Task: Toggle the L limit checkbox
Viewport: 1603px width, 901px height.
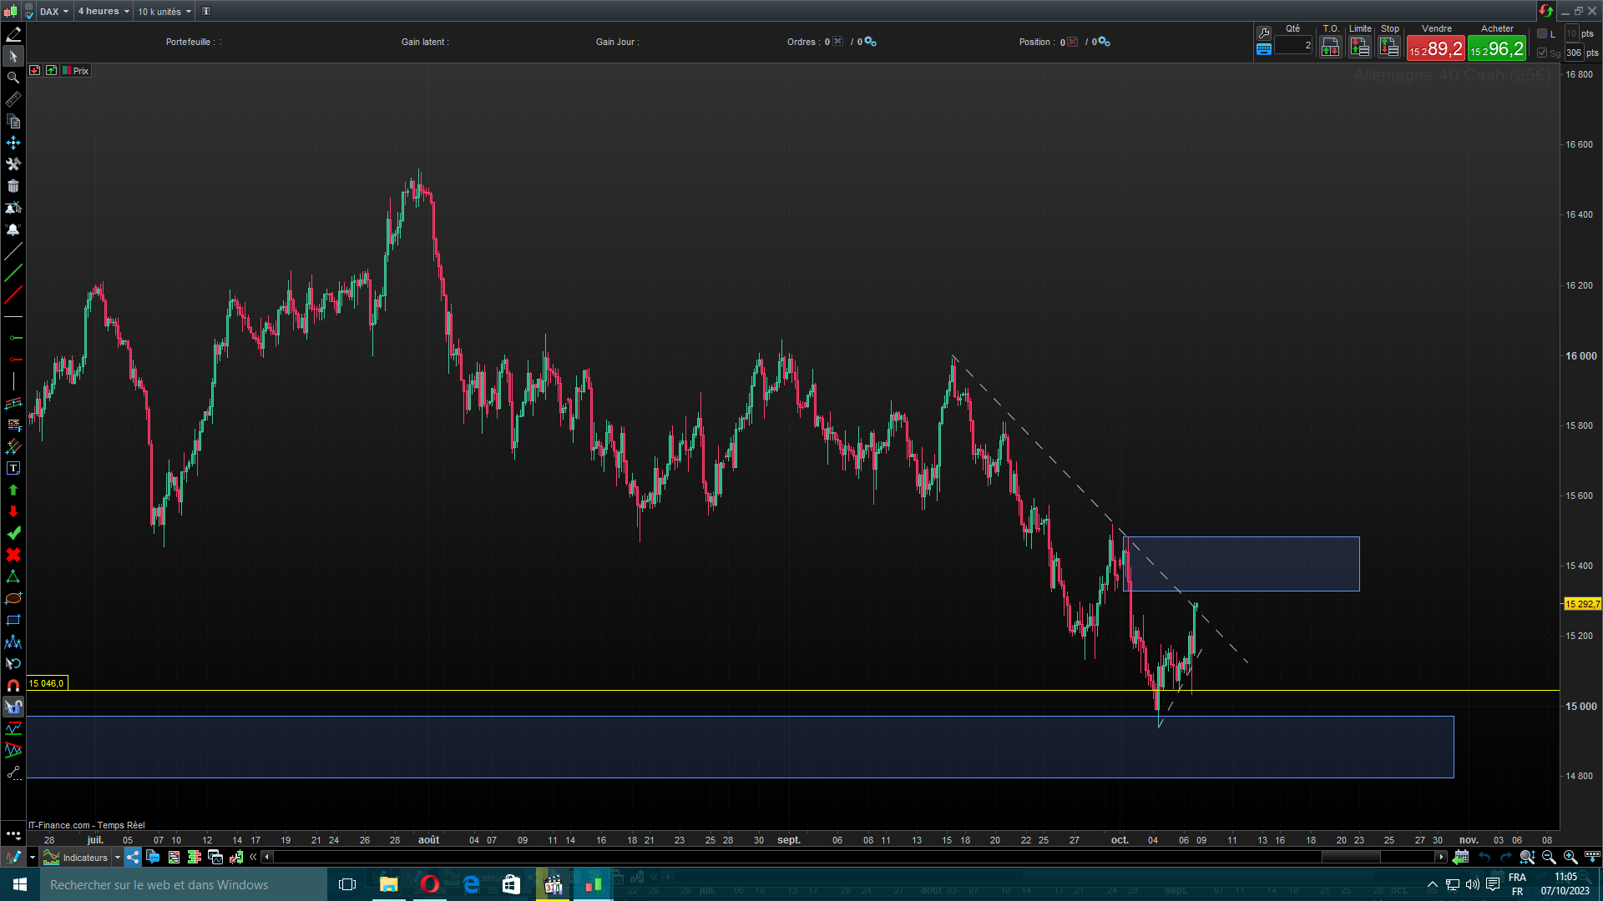Action: click(x=1543, y=34)
